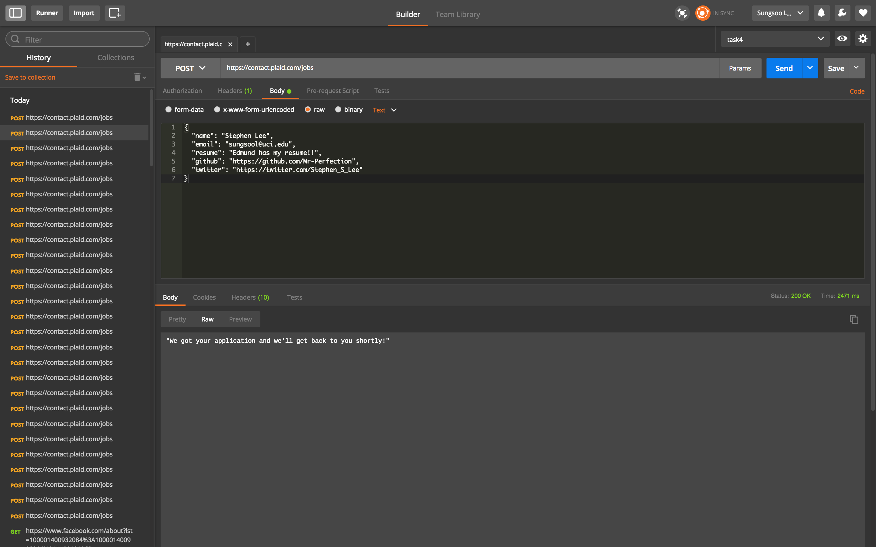Choose the binary body type
876x547 pixels.
tap(338, 110)
